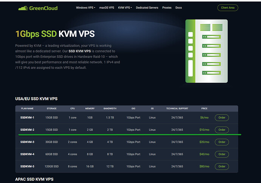Image resolution: width=261 pixels, height=183 pixels.
Task: Click the SSDKVM-4 plan name
Action: point(27,154)
